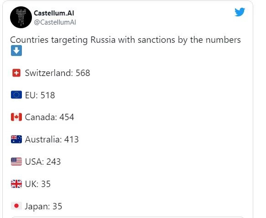Viewport: 266px width, 218px height.
Task: Click the Switzerland flag emoji
Action: [x=16, y=73]
